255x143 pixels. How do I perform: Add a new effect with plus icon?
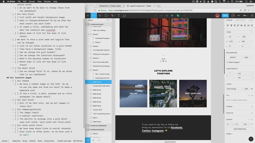(252, 113)
